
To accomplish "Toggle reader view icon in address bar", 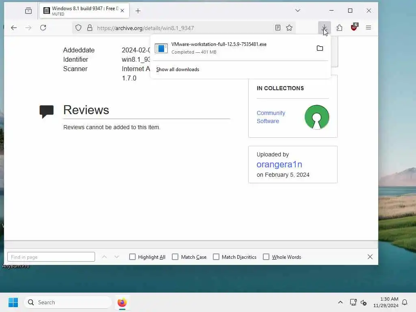I will coord(278,28).
